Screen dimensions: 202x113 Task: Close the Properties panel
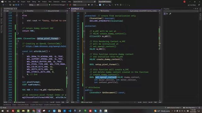pos(198,9)
